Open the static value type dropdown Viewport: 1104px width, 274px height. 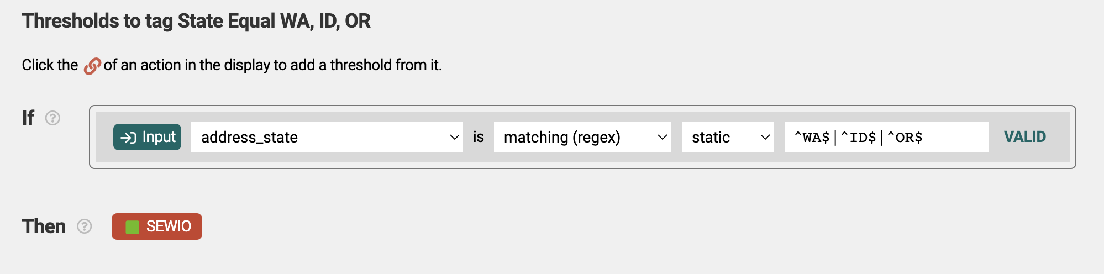pos(728,137)
